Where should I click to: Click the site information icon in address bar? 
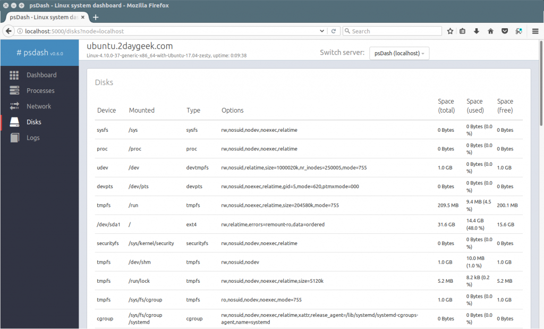click(x=19, y=31)
